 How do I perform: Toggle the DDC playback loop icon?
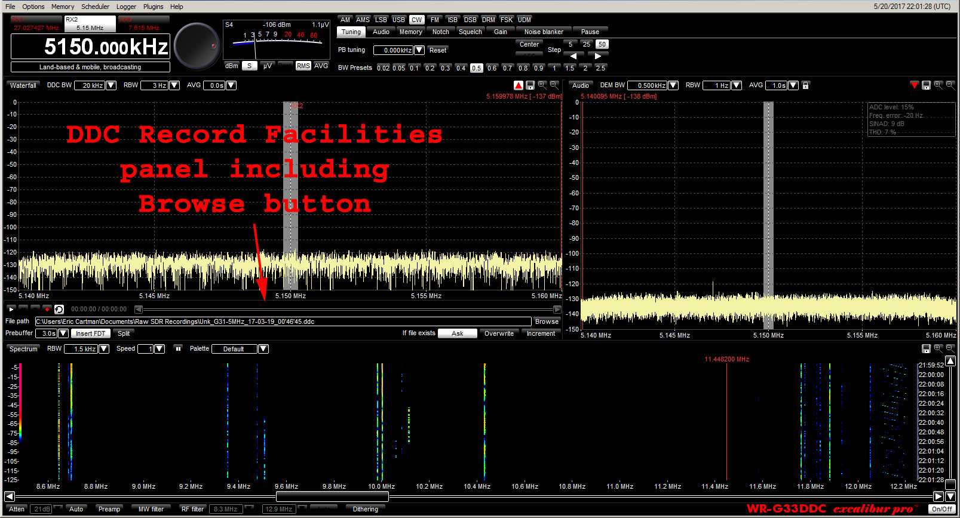tap(59, 309)
